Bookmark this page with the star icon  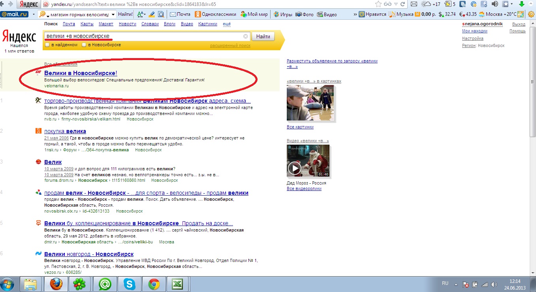(x=378, y=4)
